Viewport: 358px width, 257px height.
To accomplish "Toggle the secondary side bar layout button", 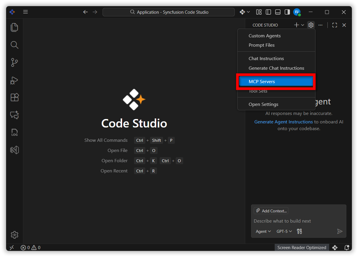I will [x=287, y=12].
